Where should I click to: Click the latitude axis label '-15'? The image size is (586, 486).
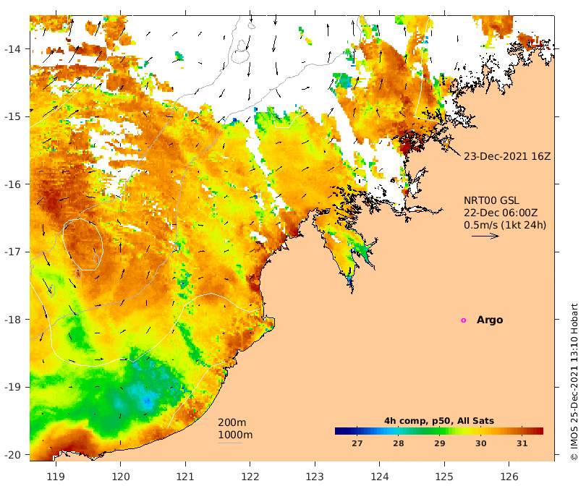(12, 116)
